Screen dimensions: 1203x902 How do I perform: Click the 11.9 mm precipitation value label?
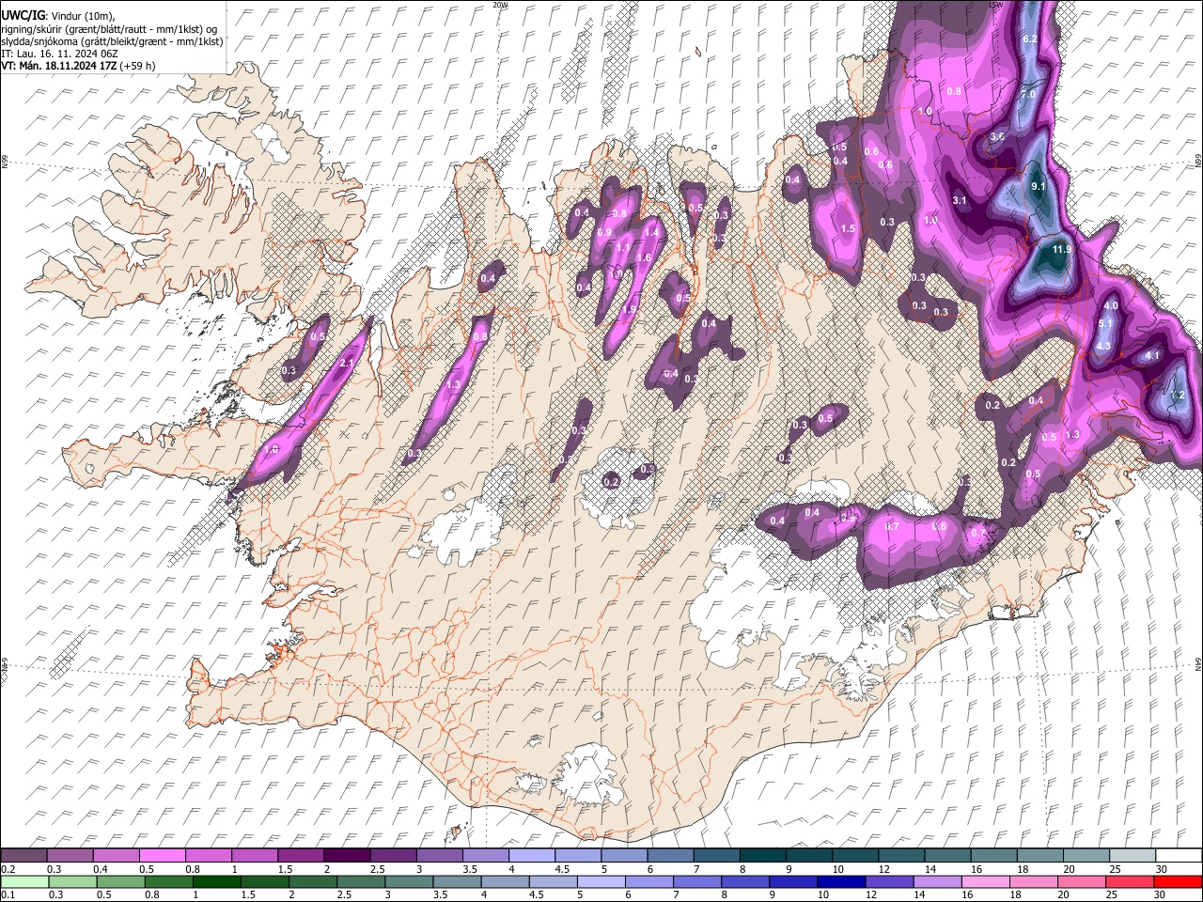1062,249
